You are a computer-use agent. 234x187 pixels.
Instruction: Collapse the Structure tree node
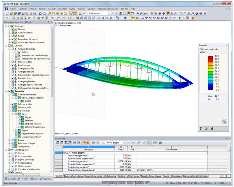6,26
